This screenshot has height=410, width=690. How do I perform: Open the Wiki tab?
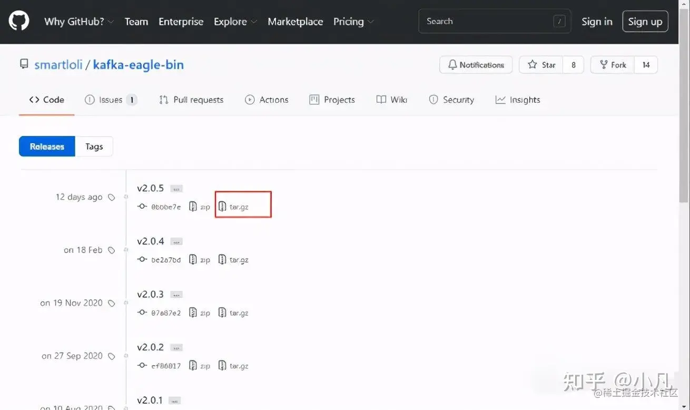tap(391, 100)
